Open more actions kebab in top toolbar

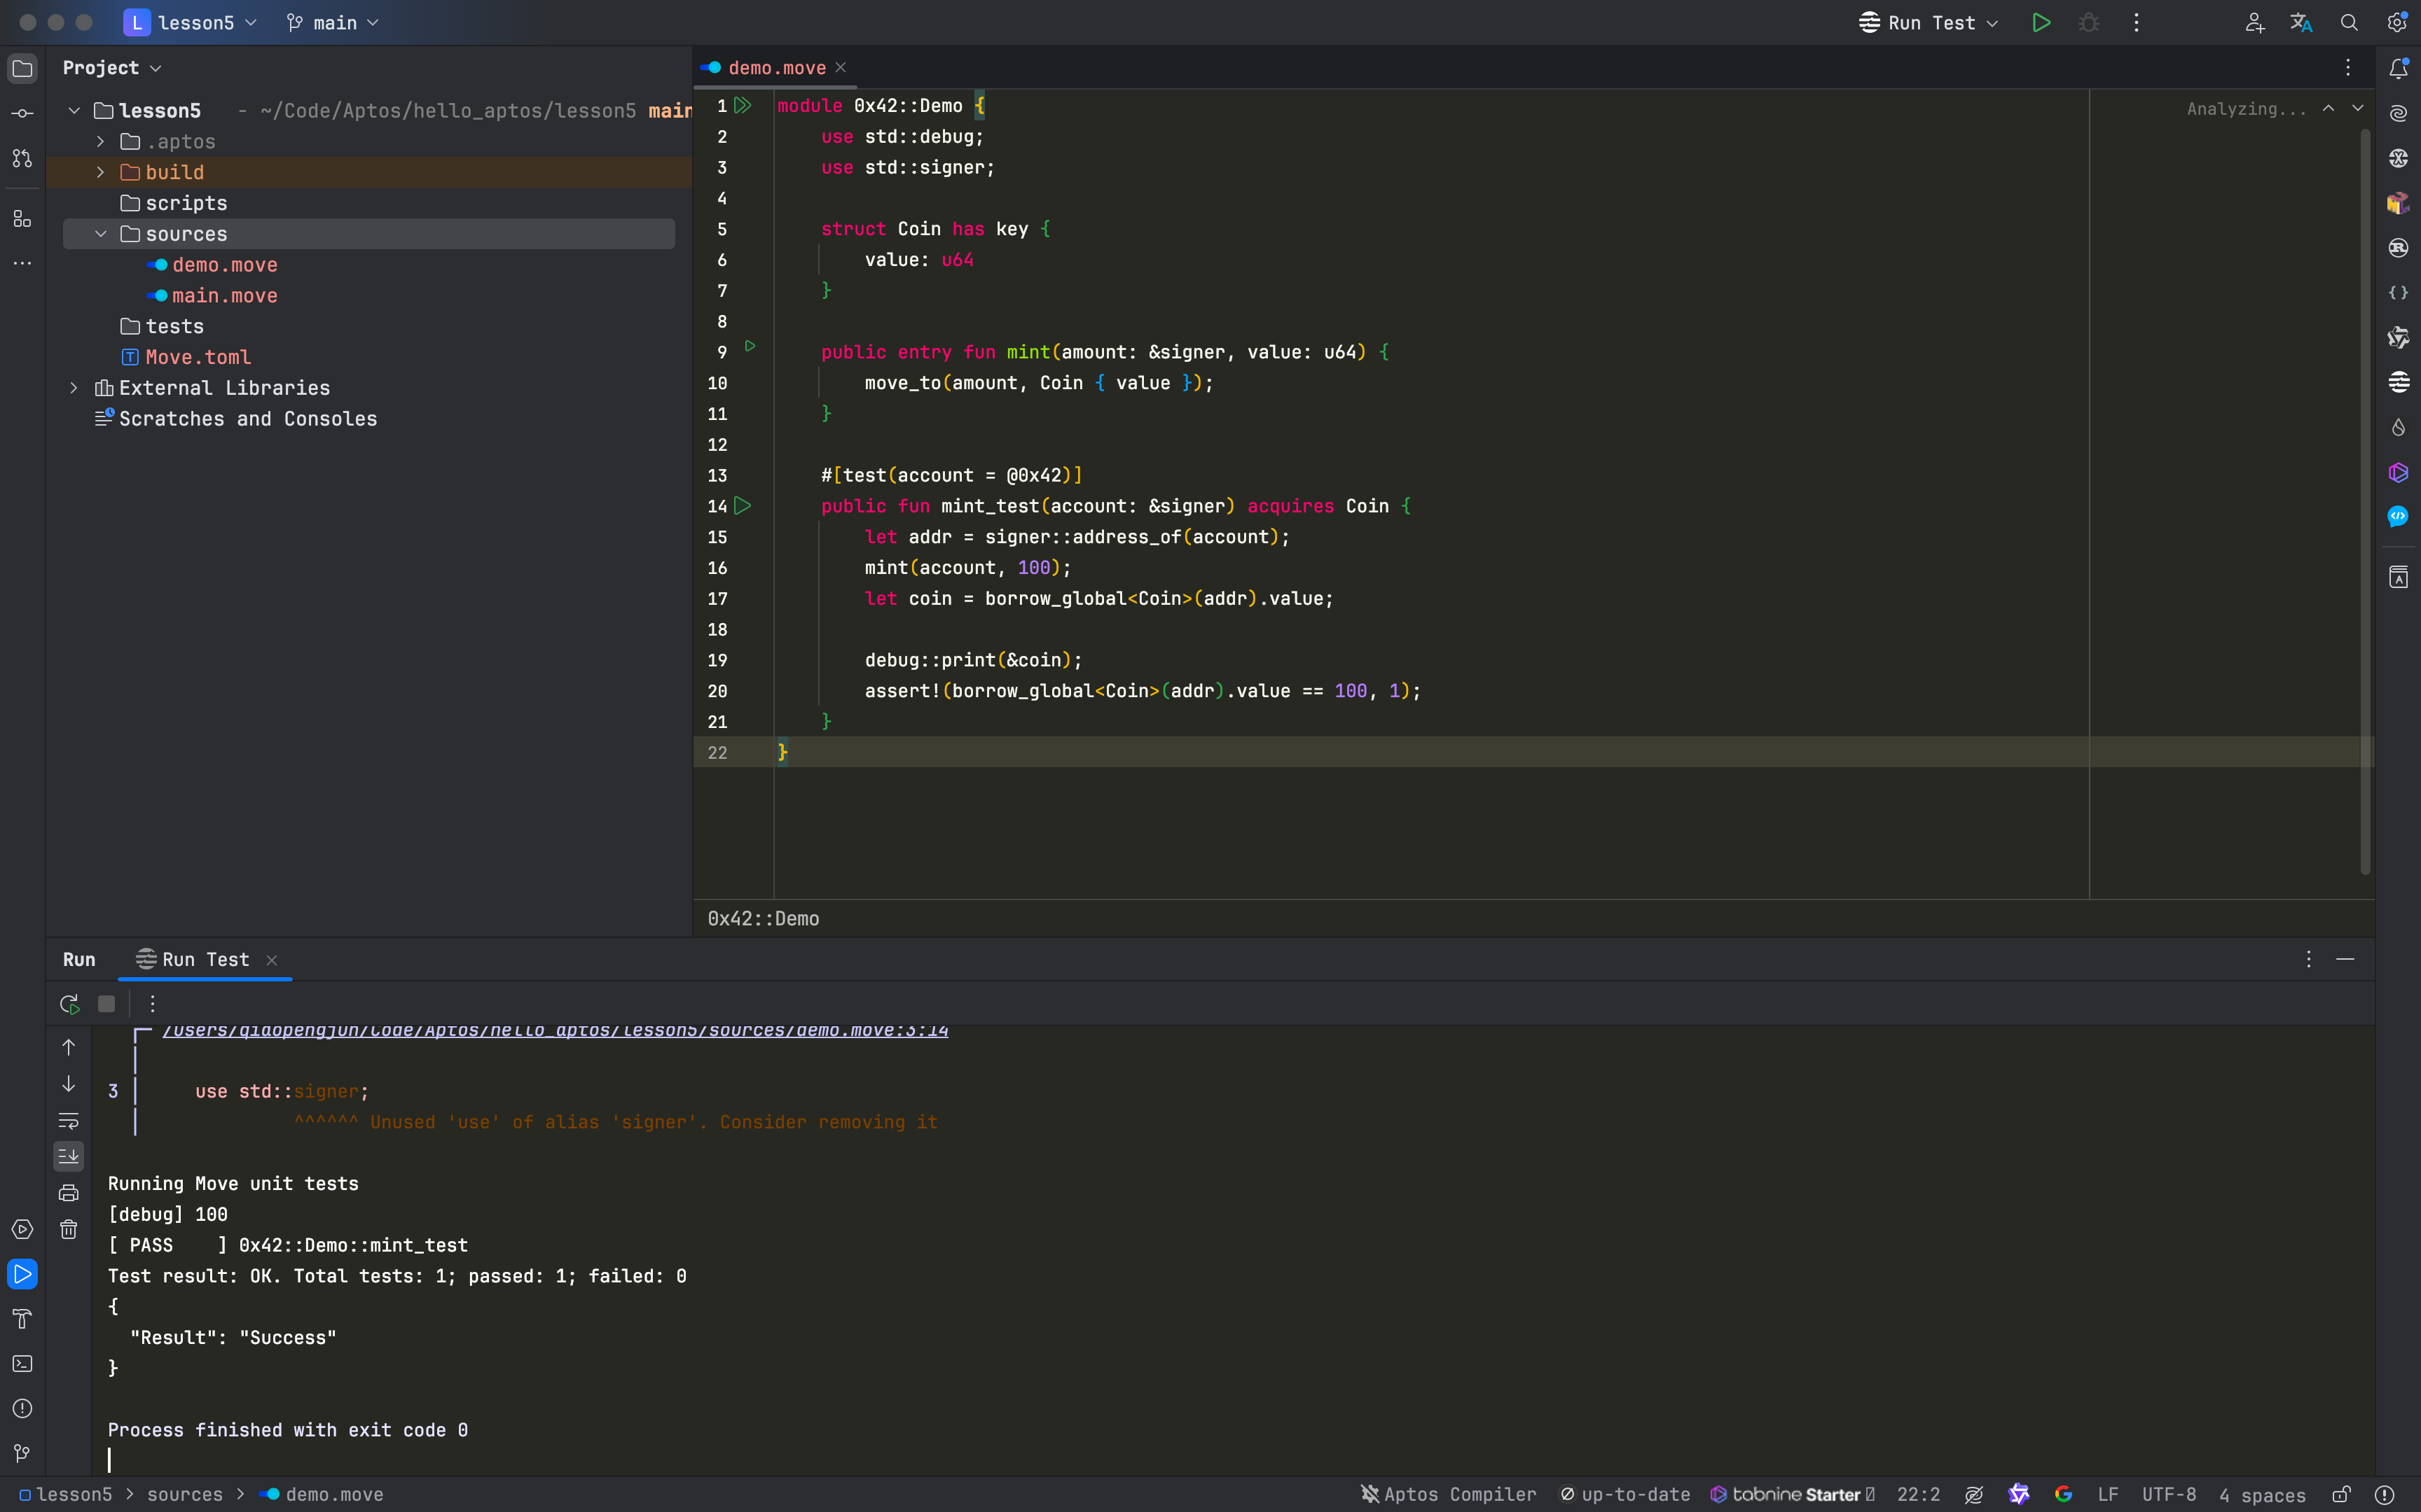2136,22
